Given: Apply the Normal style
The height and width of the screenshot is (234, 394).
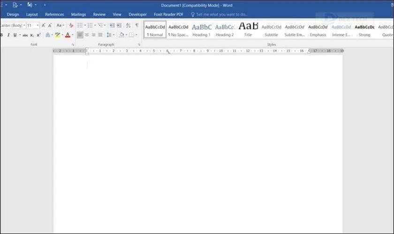Looking at the screenshot, I should (x=155, y=30).
